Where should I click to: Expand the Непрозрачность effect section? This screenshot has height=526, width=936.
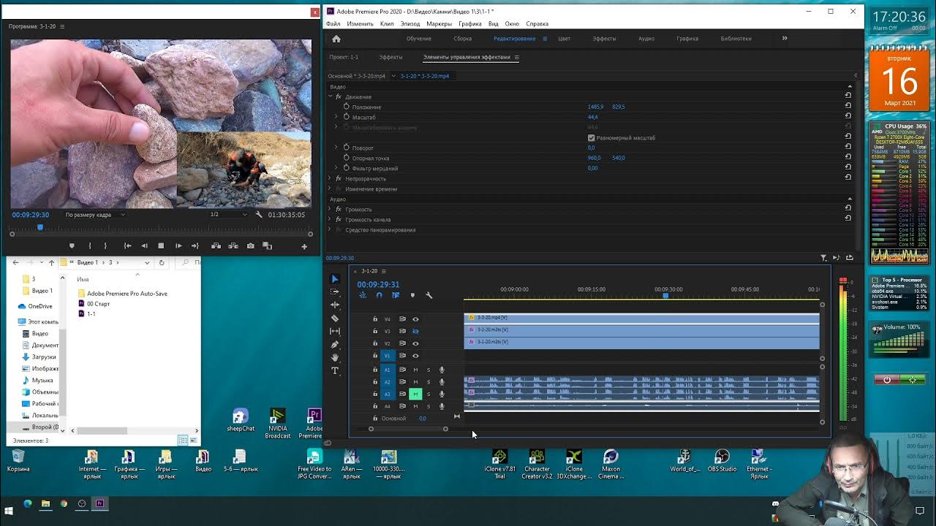[330, 179]
